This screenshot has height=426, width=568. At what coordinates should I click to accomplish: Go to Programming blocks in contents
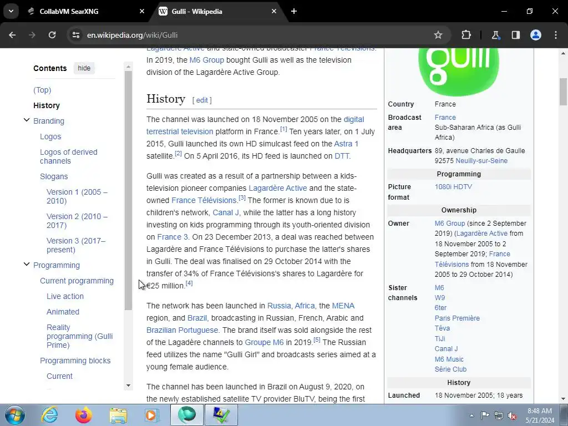click(75, 361)
